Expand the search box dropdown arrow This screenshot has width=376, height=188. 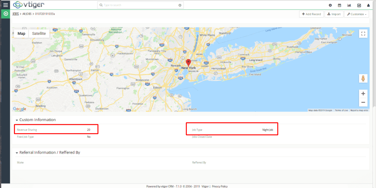click(180, 5)
